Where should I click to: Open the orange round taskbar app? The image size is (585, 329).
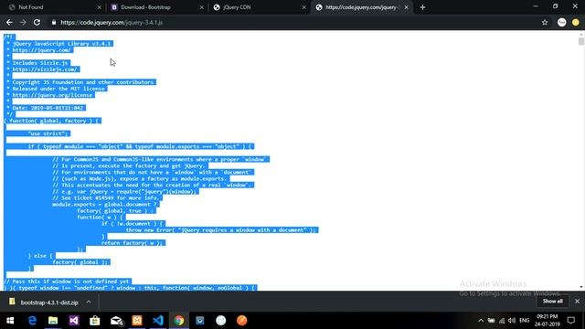[241, 321]
